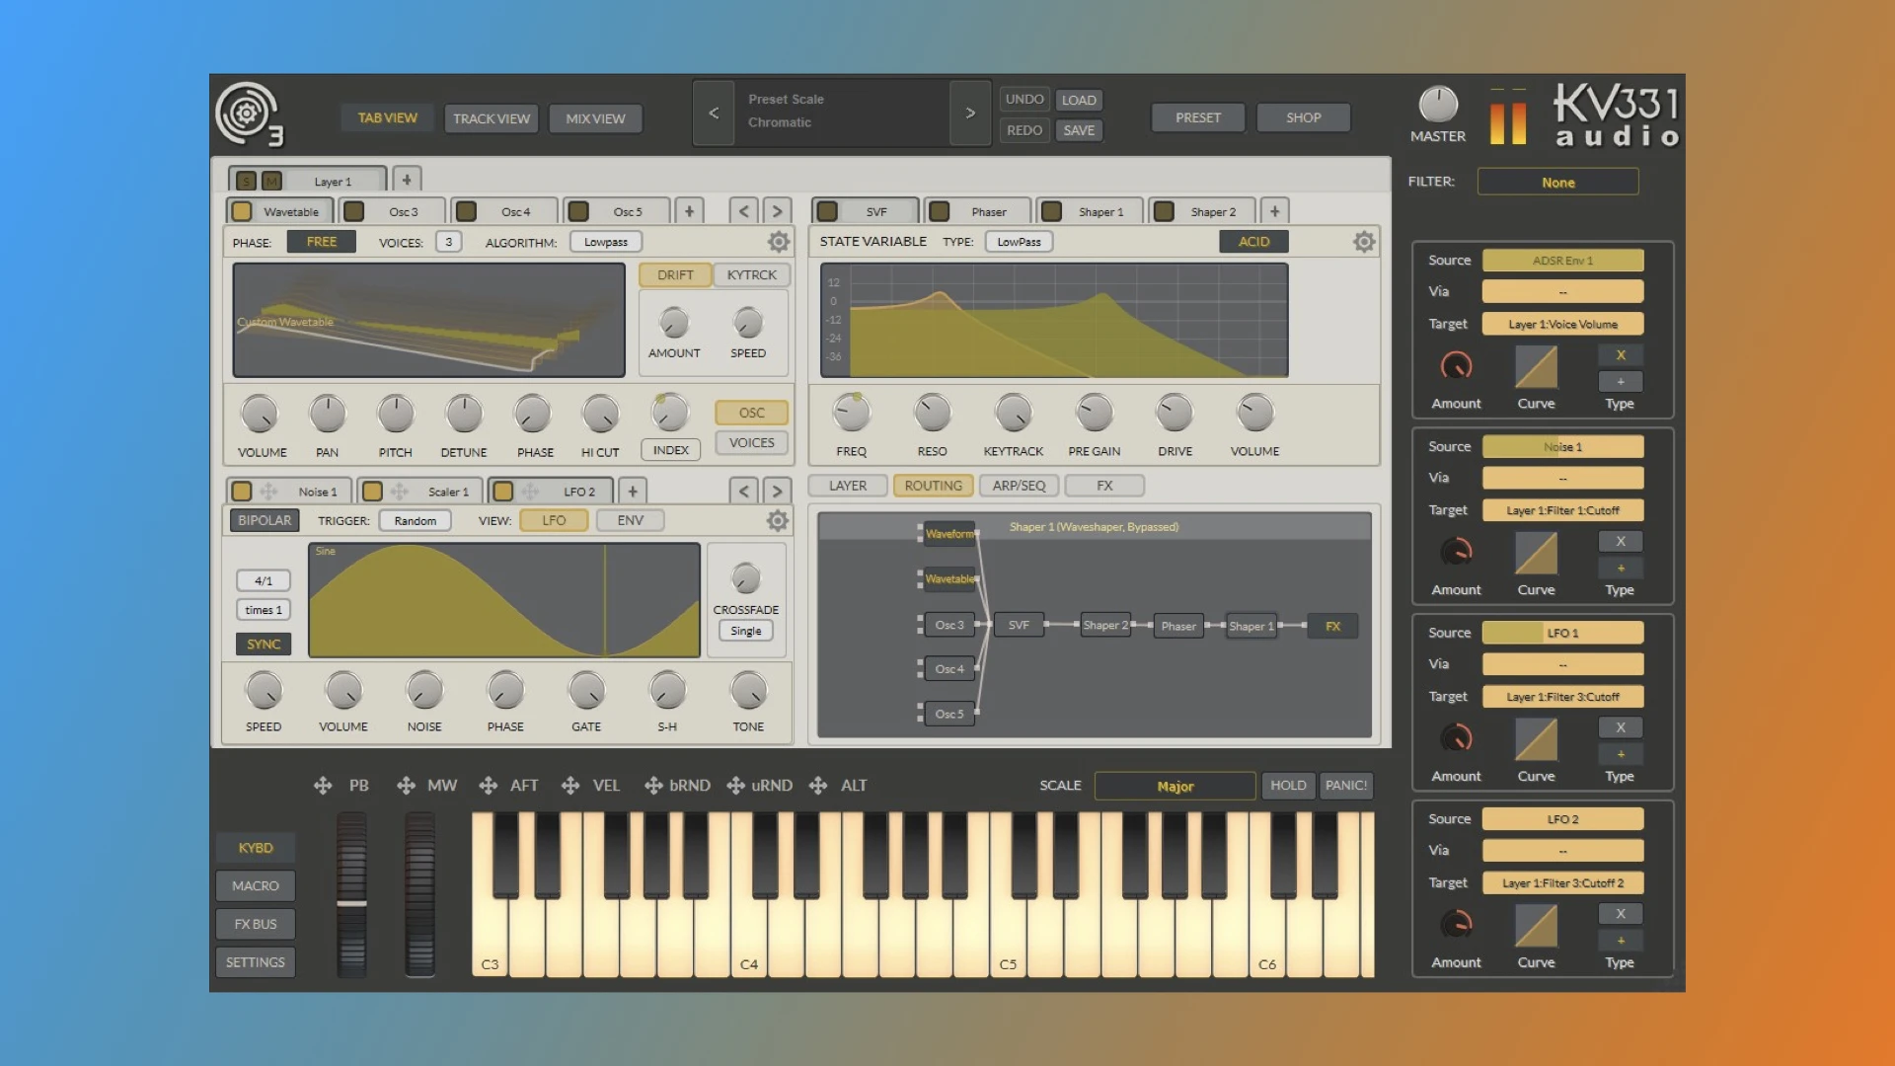Open the SCALE Major dropdown
Screen dimensions: 1895x1066
coord(1175,786)
